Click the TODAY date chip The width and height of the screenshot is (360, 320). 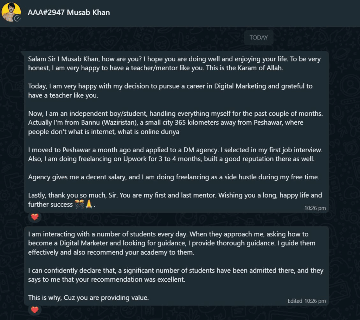[x=258, y=37]
